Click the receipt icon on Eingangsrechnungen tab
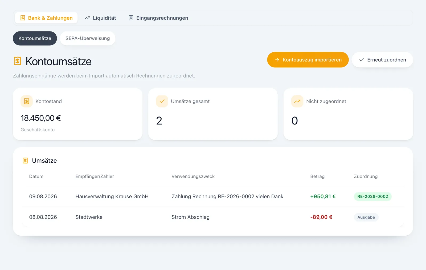426x270 pixels. click(x=131, y=18)
